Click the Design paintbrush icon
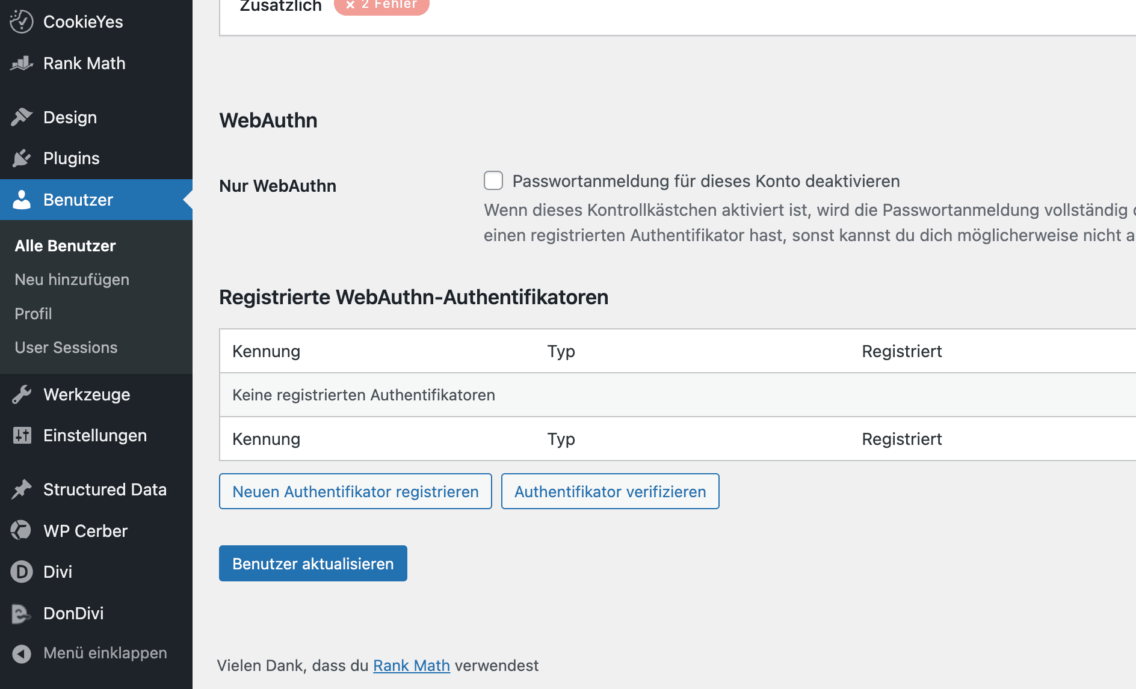The width and height of the screenshot is (1136, 689). pos(22,117)
